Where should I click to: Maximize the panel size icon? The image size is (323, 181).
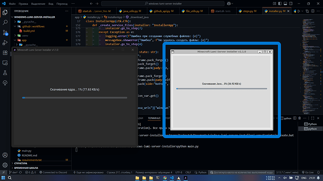[x=313, y=118]
